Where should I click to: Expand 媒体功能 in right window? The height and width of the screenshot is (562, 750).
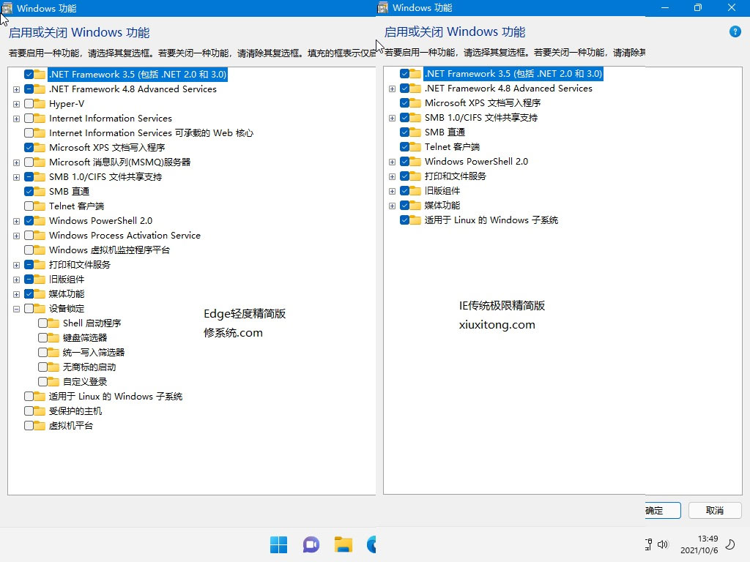[393, 206]
